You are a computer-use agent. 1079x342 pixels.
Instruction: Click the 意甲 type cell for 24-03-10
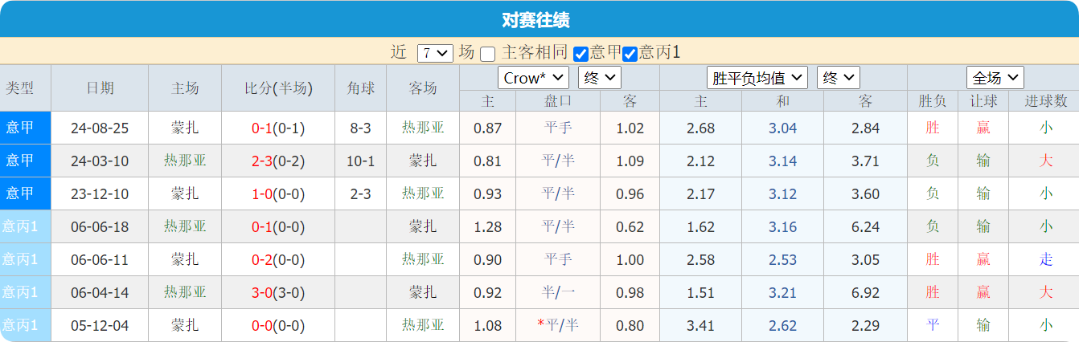[20, 161]
